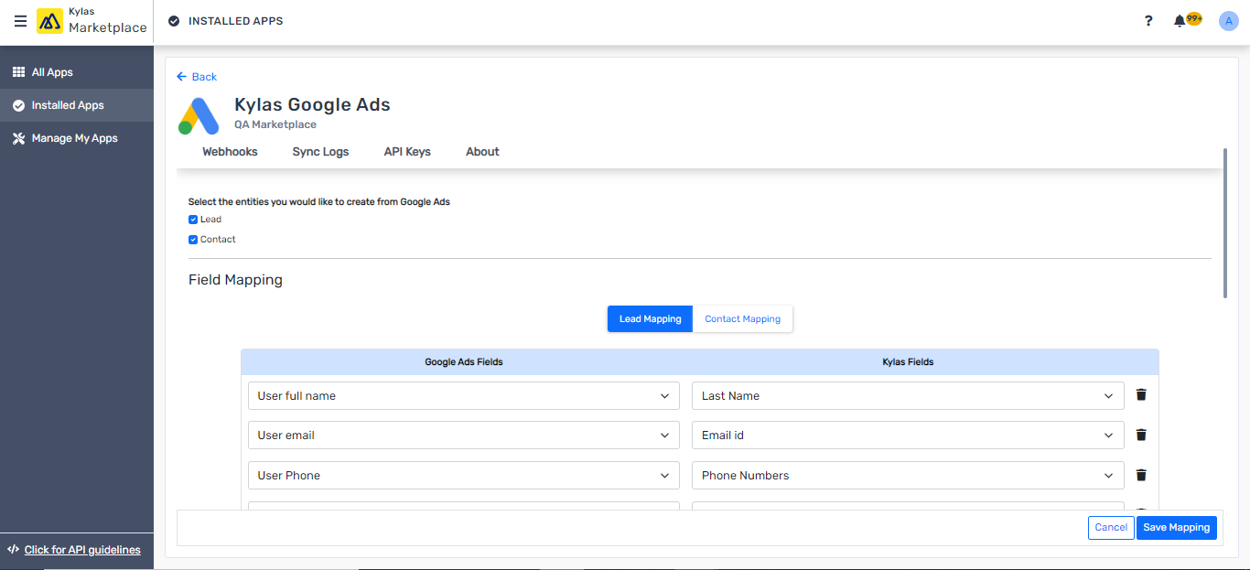Uncheck the Lead entity checkbox
The image size is (1250, 570).
(193, 220)
